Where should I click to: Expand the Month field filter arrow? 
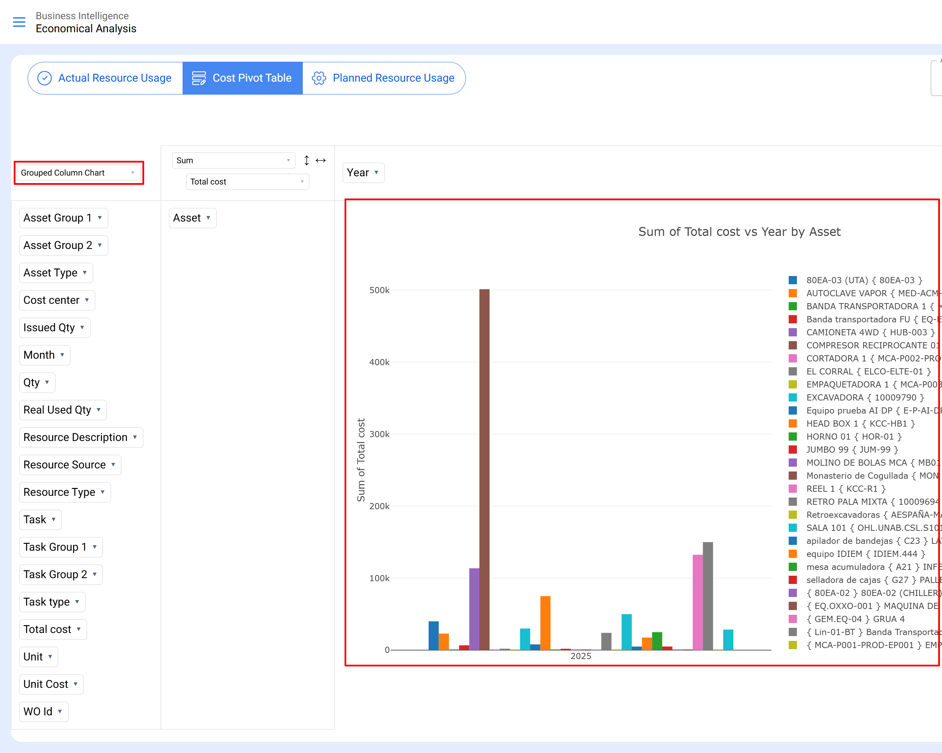(x=62, y=355)
